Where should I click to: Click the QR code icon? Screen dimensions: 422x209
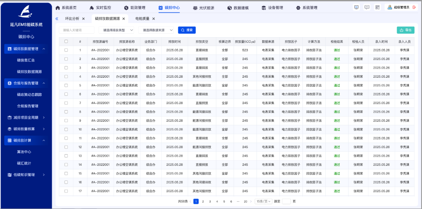tap(377, 7)
